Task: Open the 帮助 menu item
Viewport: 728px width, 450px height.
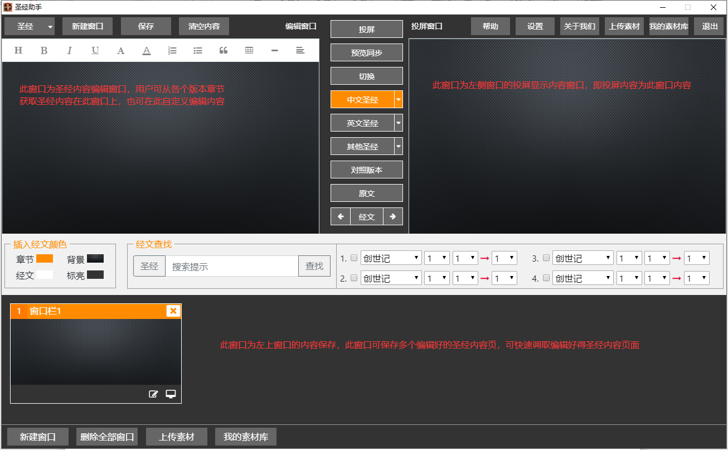Action: tap(490, 27)
